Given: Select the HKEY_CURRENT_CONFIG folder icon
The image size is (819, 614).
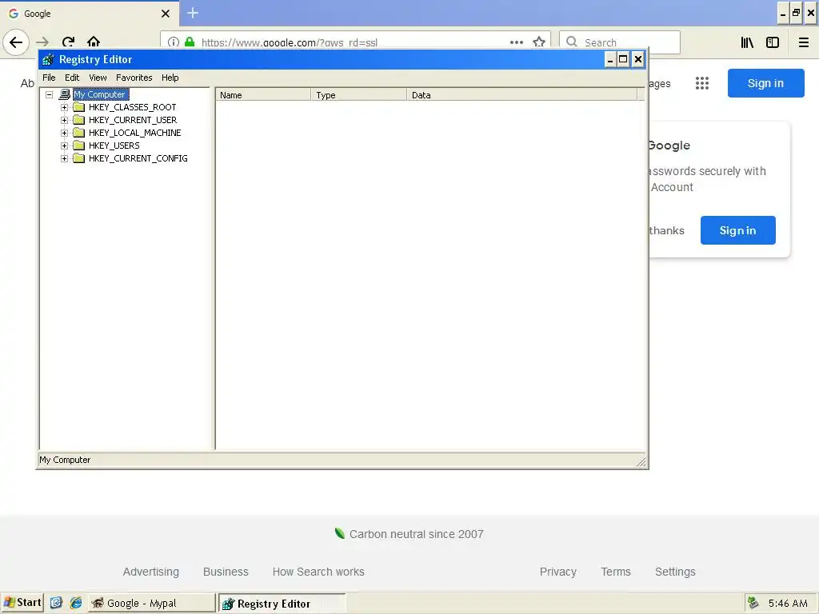Looking at the screenshot, I should (79, 158).
